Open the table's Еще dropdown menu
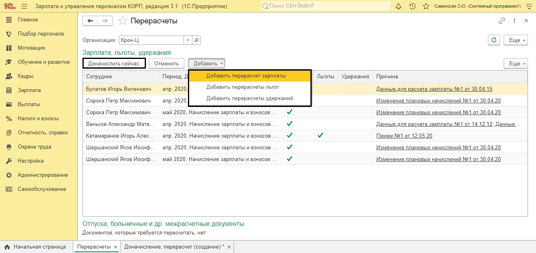 pyautogui.click(x=515, y=63)
